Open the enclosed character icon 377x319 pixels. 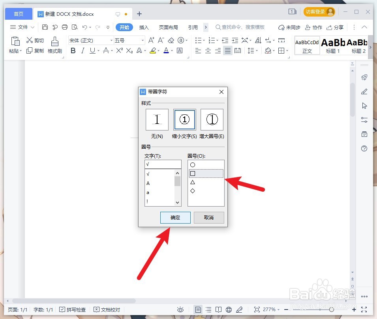click(180, 40)
